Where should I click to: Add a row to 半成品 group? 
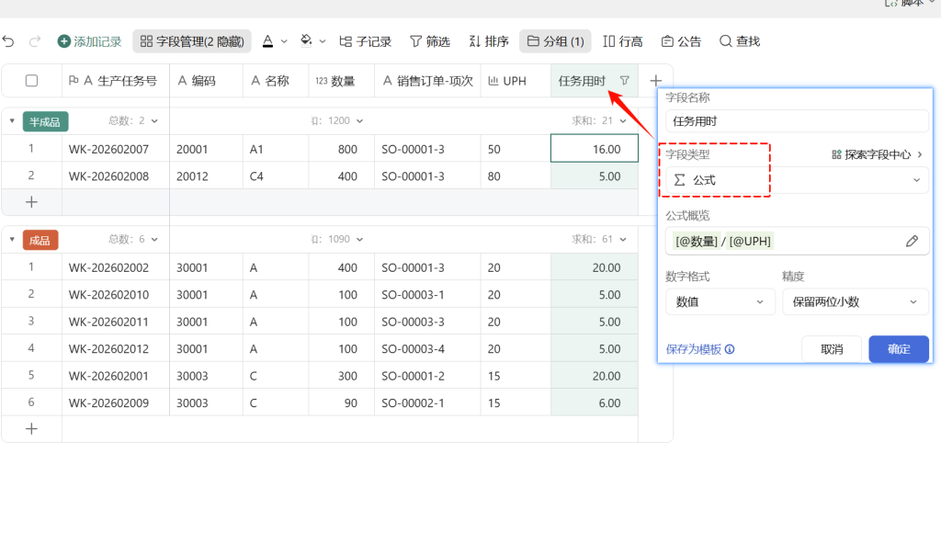tap(32, 202)
